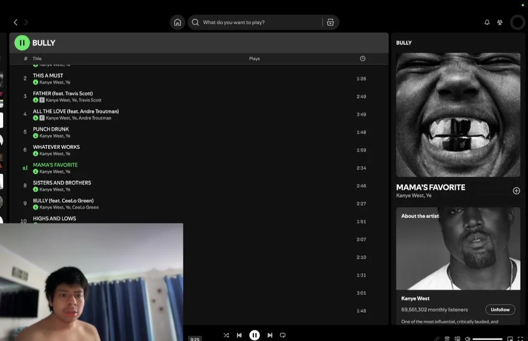Viewport: 528px width, 341px height.
Task: Go back with the left arrow
Action: (16, 22)
